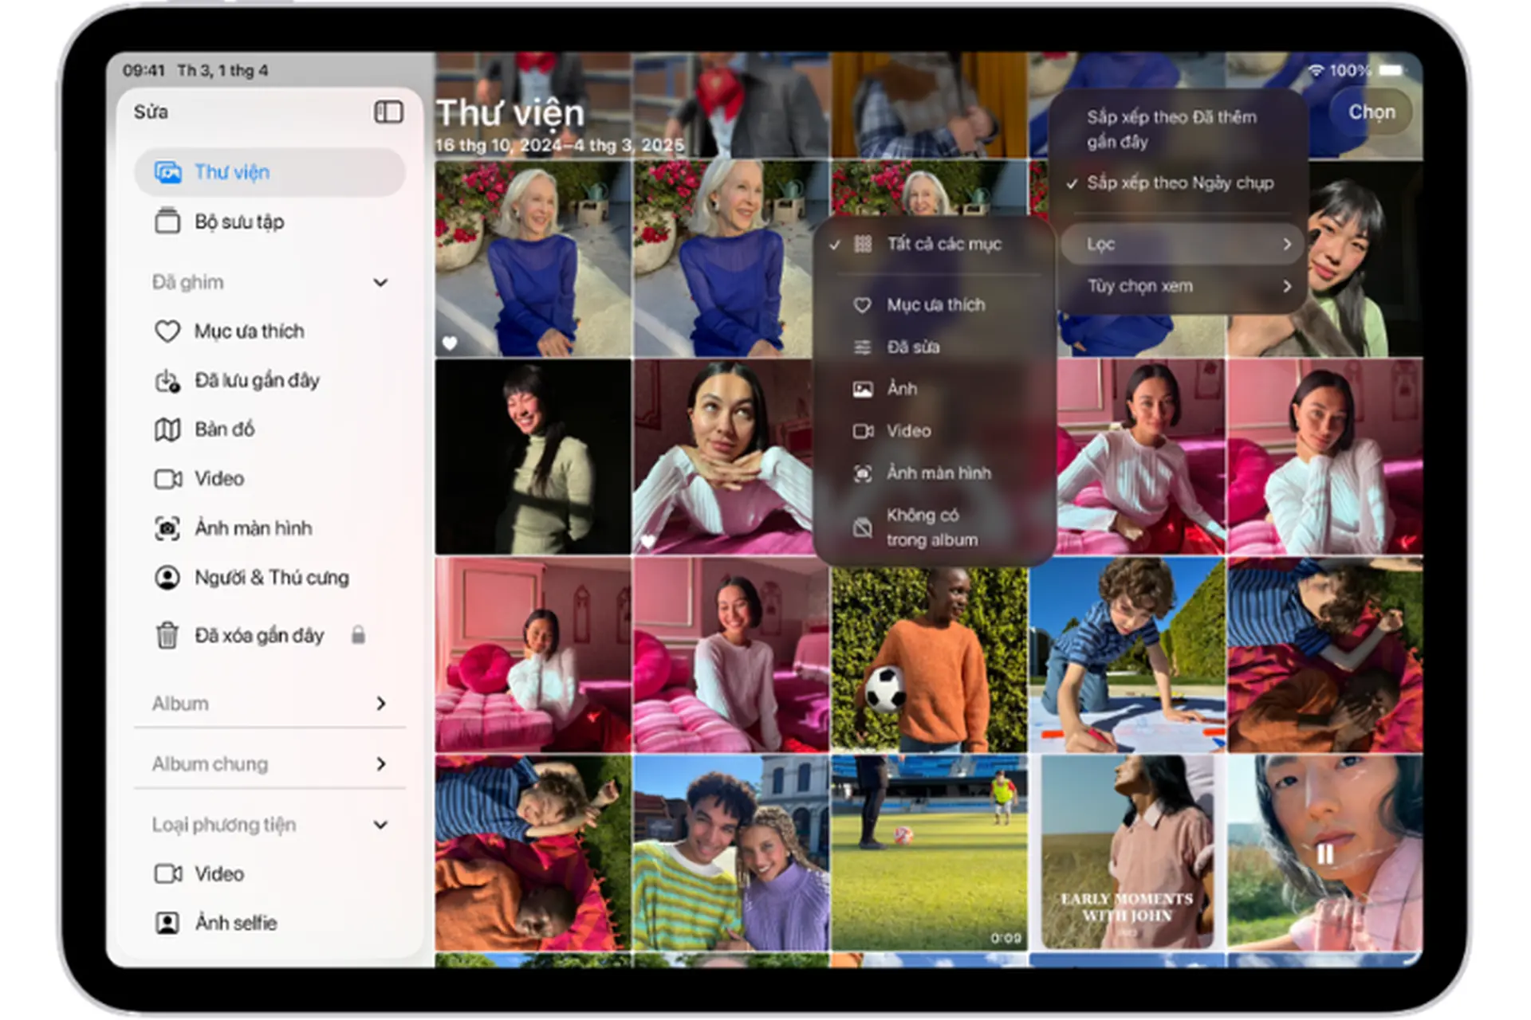The height and width of the screenshot is (1020, 1531).
Task: Open the Tùy chọn xem submenu
Action: click(x=1182, y=286)
